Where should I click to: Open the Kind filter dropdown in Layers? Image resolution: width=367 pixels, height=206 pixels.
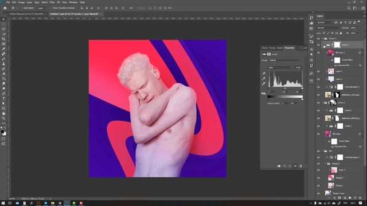[325, 22]
